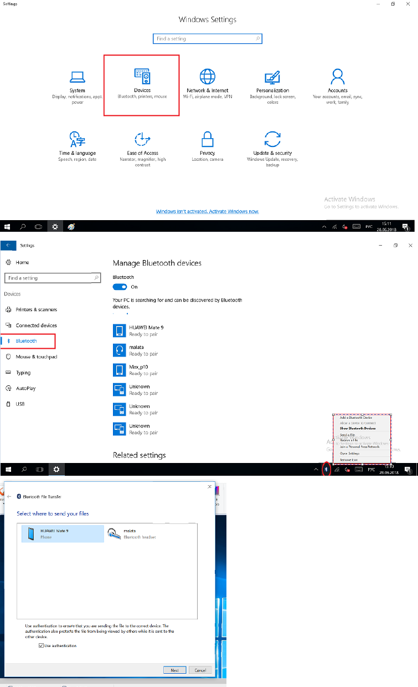Go back in Bluetooth File Transfer dialog
The image size is (418, 687).
click(9, 496)
